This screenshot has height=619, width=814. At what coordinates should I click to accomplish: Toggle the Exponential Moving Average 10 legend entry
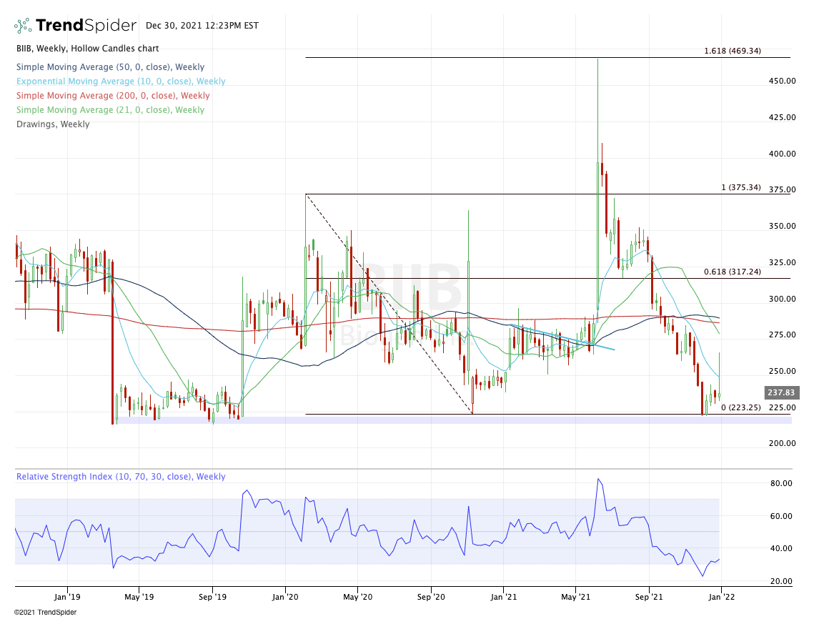[x=121, y=81]
